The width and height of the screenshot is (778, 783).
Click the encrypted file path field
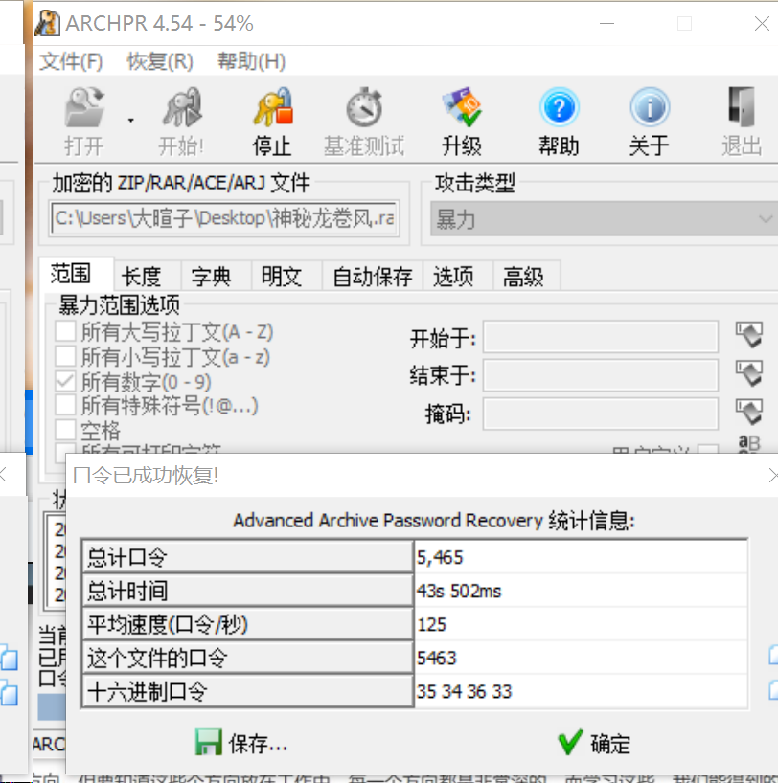(x=224, y=218)
